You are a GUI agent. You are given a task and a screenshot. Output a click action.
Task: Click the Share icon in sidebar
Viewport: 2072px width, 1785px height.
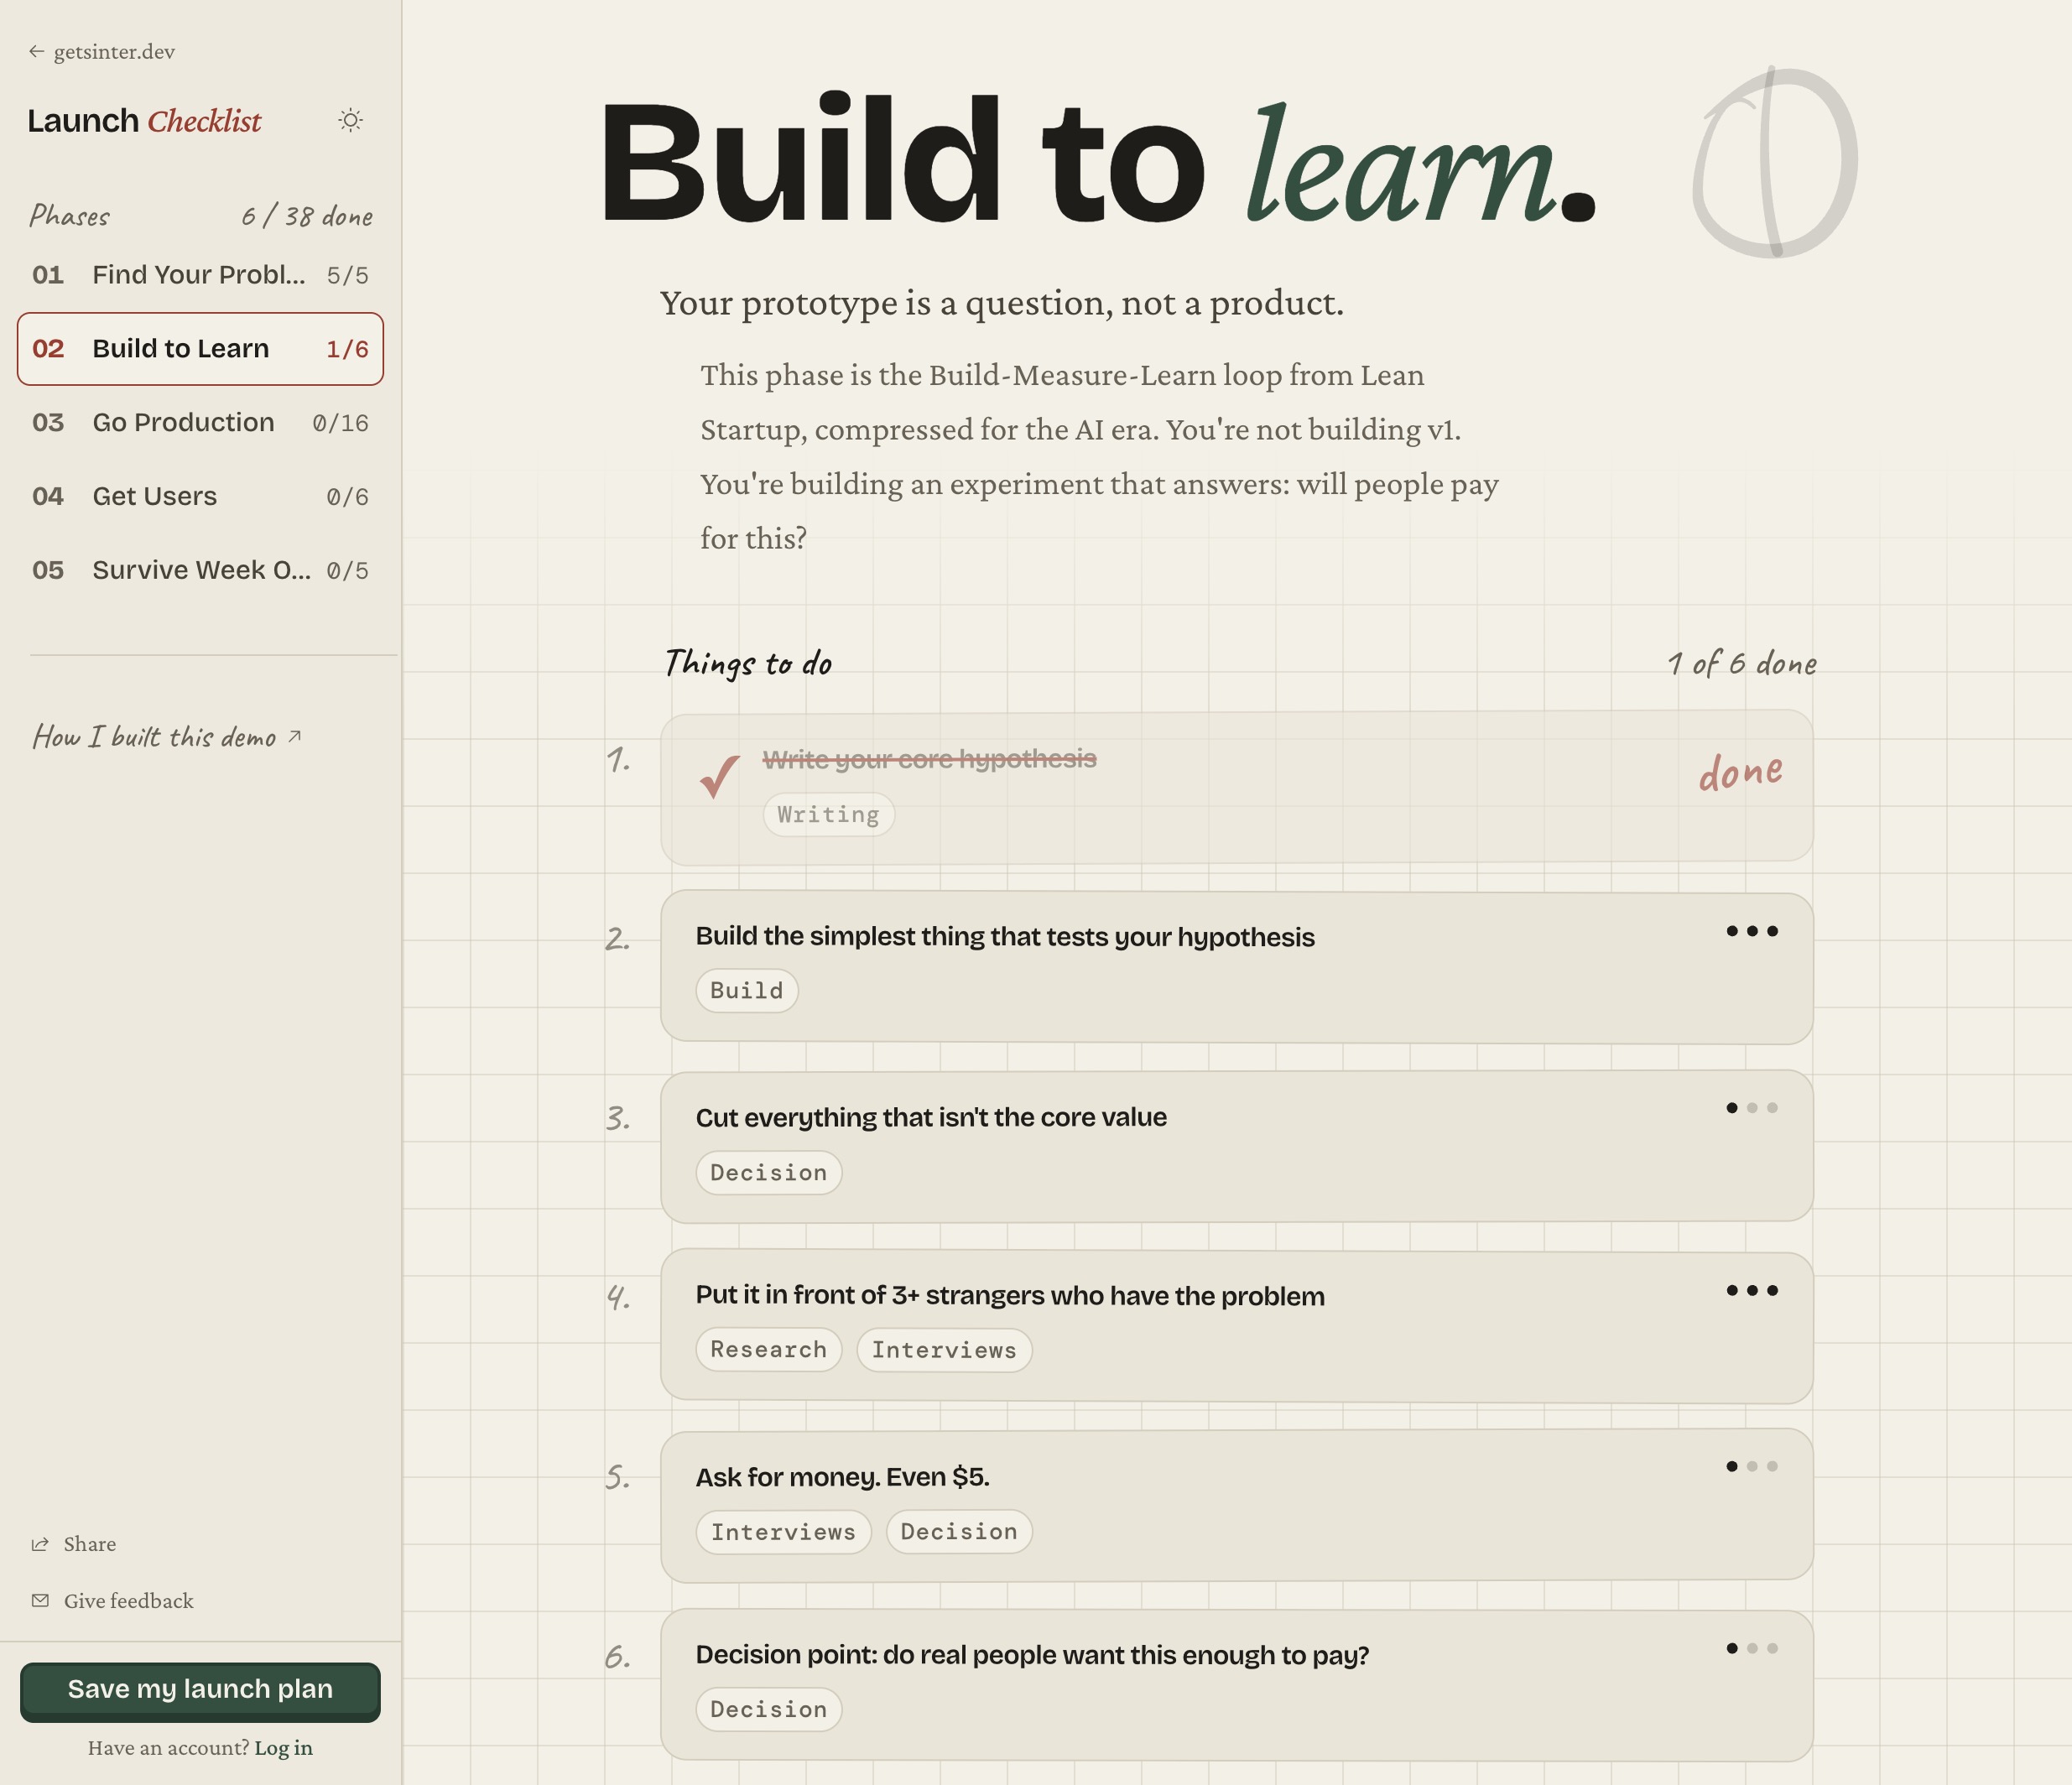[40, 1544]
